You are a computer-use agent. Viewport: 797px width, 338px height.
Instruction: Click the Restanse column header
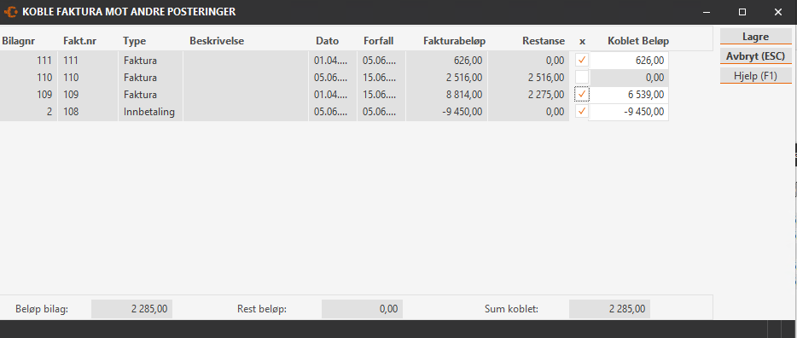[544, 41]
